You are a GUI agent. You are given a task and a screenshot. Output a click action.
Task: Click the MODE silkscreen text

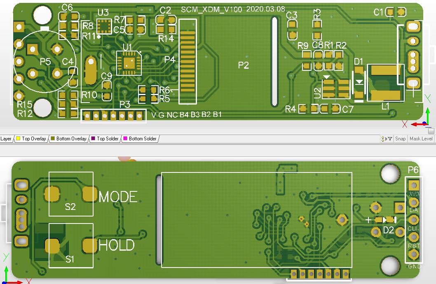click(118, 197)
